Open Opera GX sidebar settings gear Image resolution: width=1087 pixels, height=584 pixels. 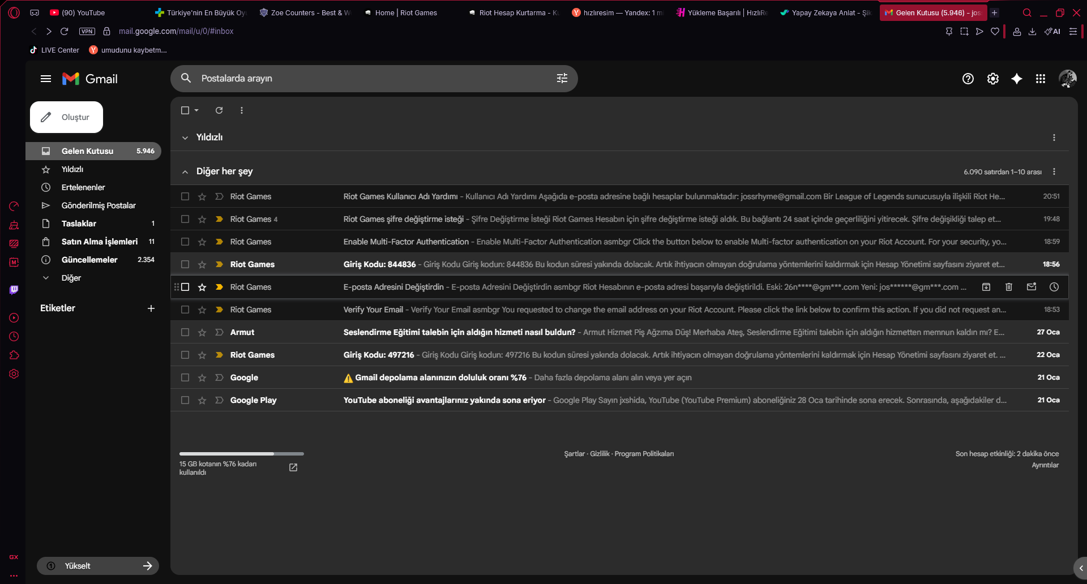pos(14,374)
